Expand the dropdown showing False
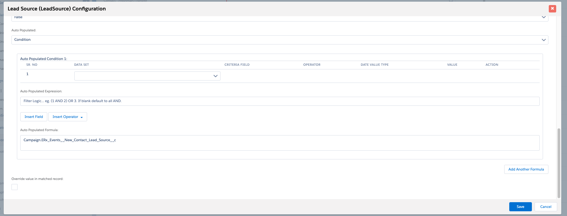567x216 pixels. coord(279,18)
